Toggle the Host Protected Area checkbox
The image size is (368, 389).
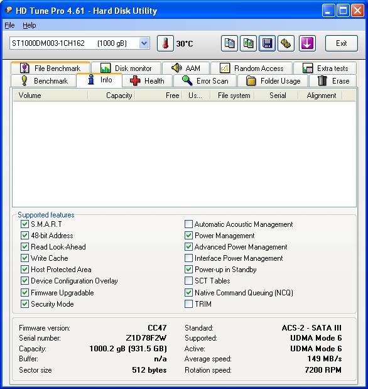coord(24,269)
